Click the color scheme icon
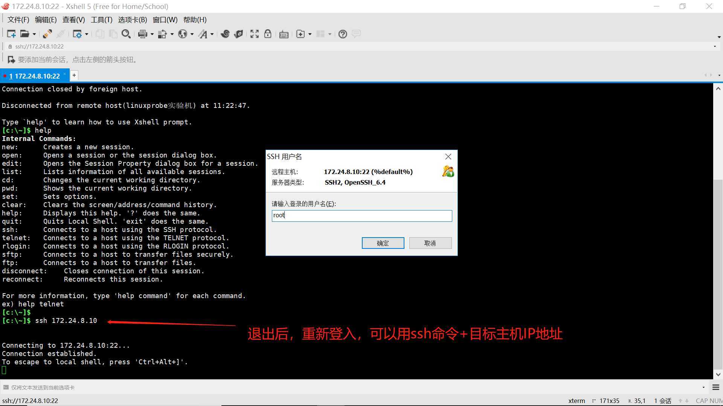The height and width of the screenshot is (406, 723). coord(162,34)
